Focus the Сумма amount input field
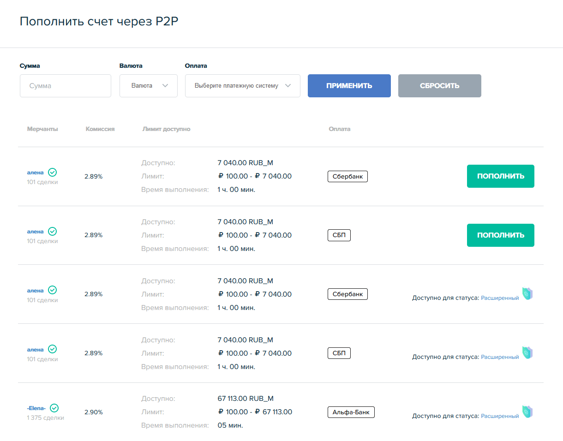Viewport: 563px width, 441px height. point(66,86)
